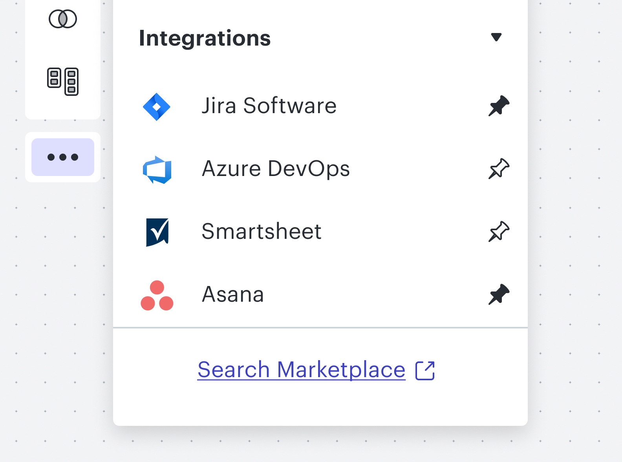Choose Asana from the integrations list
Image resolution: width=622 pixels, height=462 pixels.
(233, 295)
